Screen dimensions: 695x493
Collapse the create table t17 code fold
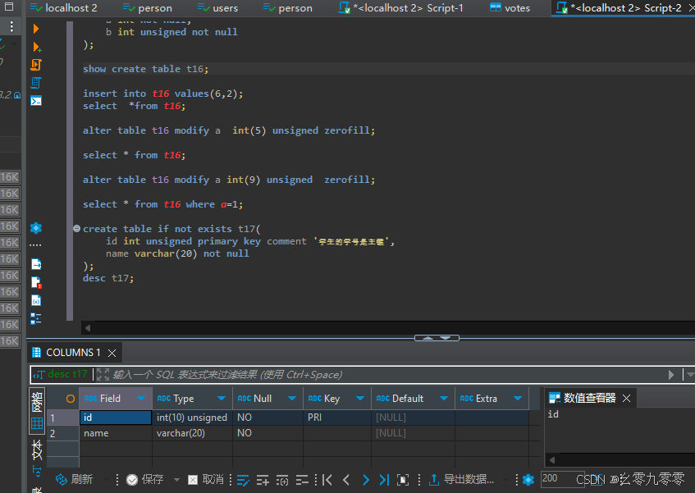76,229
